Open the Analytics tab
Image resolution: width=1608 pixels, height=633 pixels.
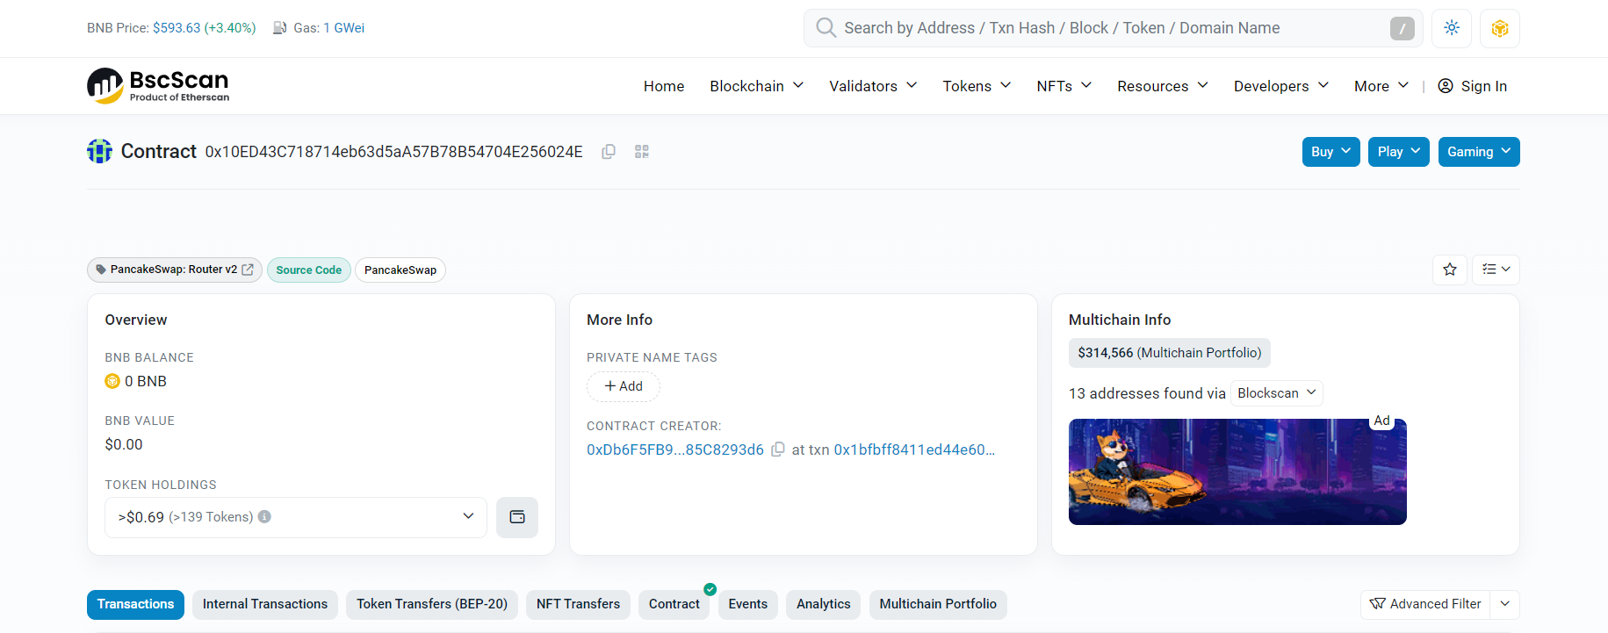(824, 604)
